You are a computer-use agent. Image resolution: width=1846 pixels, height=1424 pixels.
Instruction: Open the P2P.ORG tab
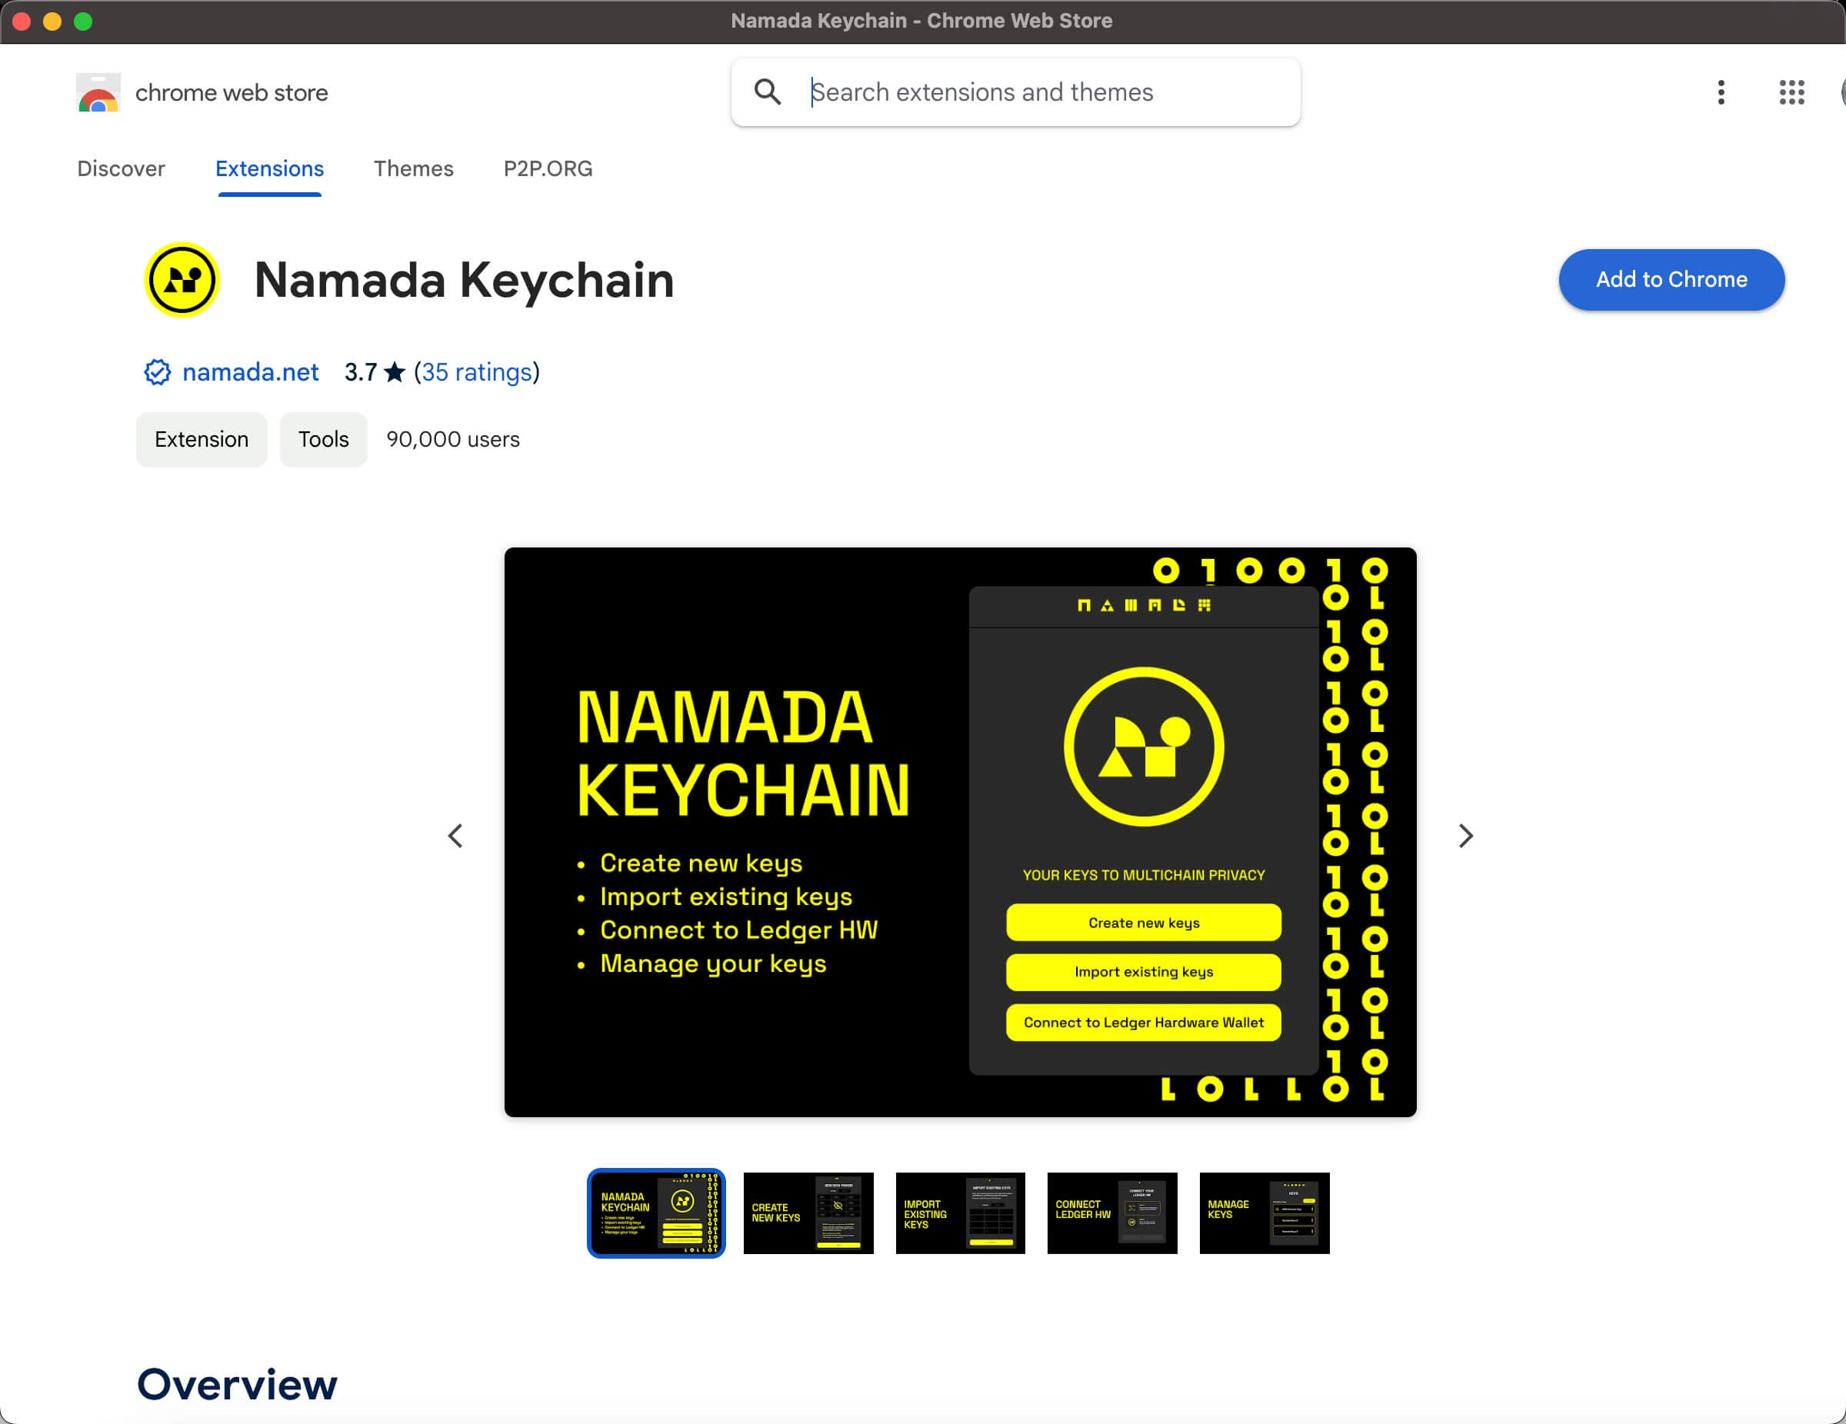coord(548,168)
